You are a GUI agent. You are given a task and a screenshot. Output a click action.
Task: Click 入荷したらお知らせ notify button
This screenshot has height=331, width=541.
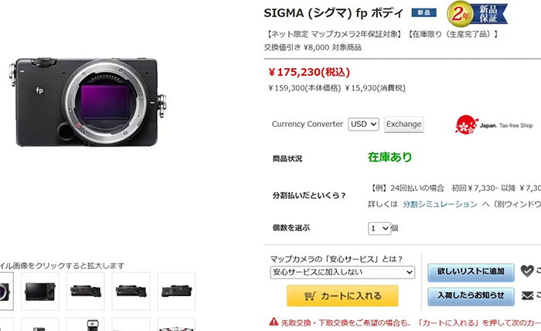point(471,295)
